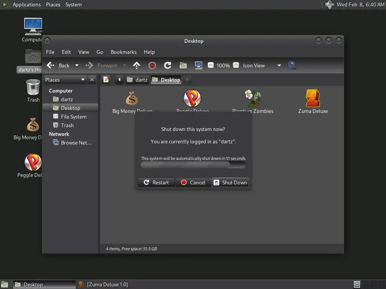Image resolution: width=386 pixels, height=289 pixels.
Task: Select Desktop in the Places sidebar
Action: [x=70, y=108]
